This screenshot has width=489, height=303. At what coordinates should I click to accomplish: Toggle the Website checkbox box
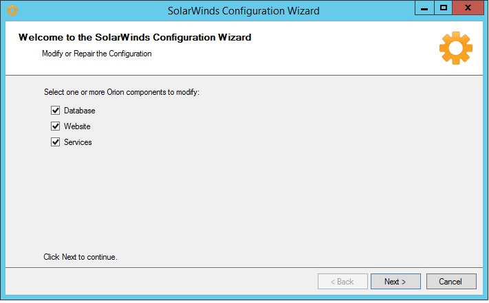pyautogui.click(x=55, y=126)
